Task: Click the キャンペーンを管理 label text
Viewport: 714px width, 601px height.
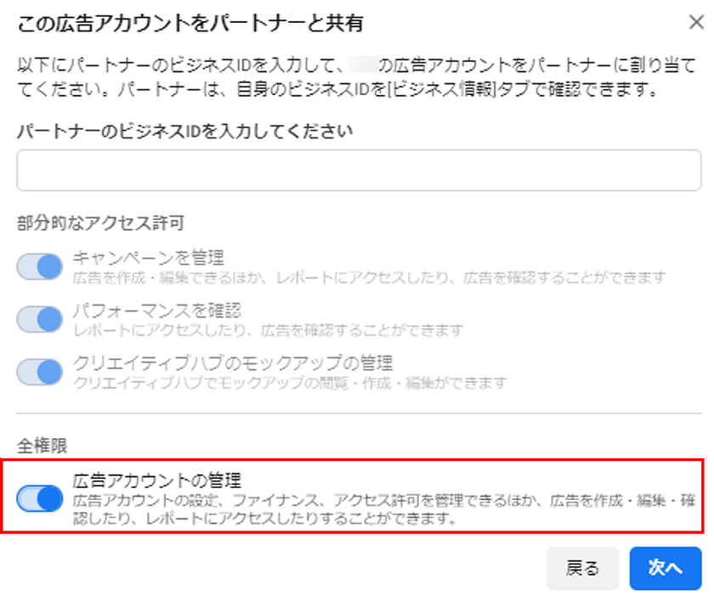Action: point(148,257)
